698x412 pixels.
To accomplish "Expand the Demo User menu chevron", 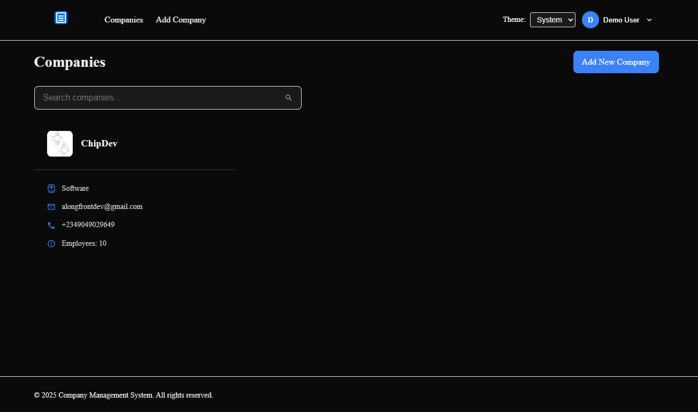I will point(649,20).
